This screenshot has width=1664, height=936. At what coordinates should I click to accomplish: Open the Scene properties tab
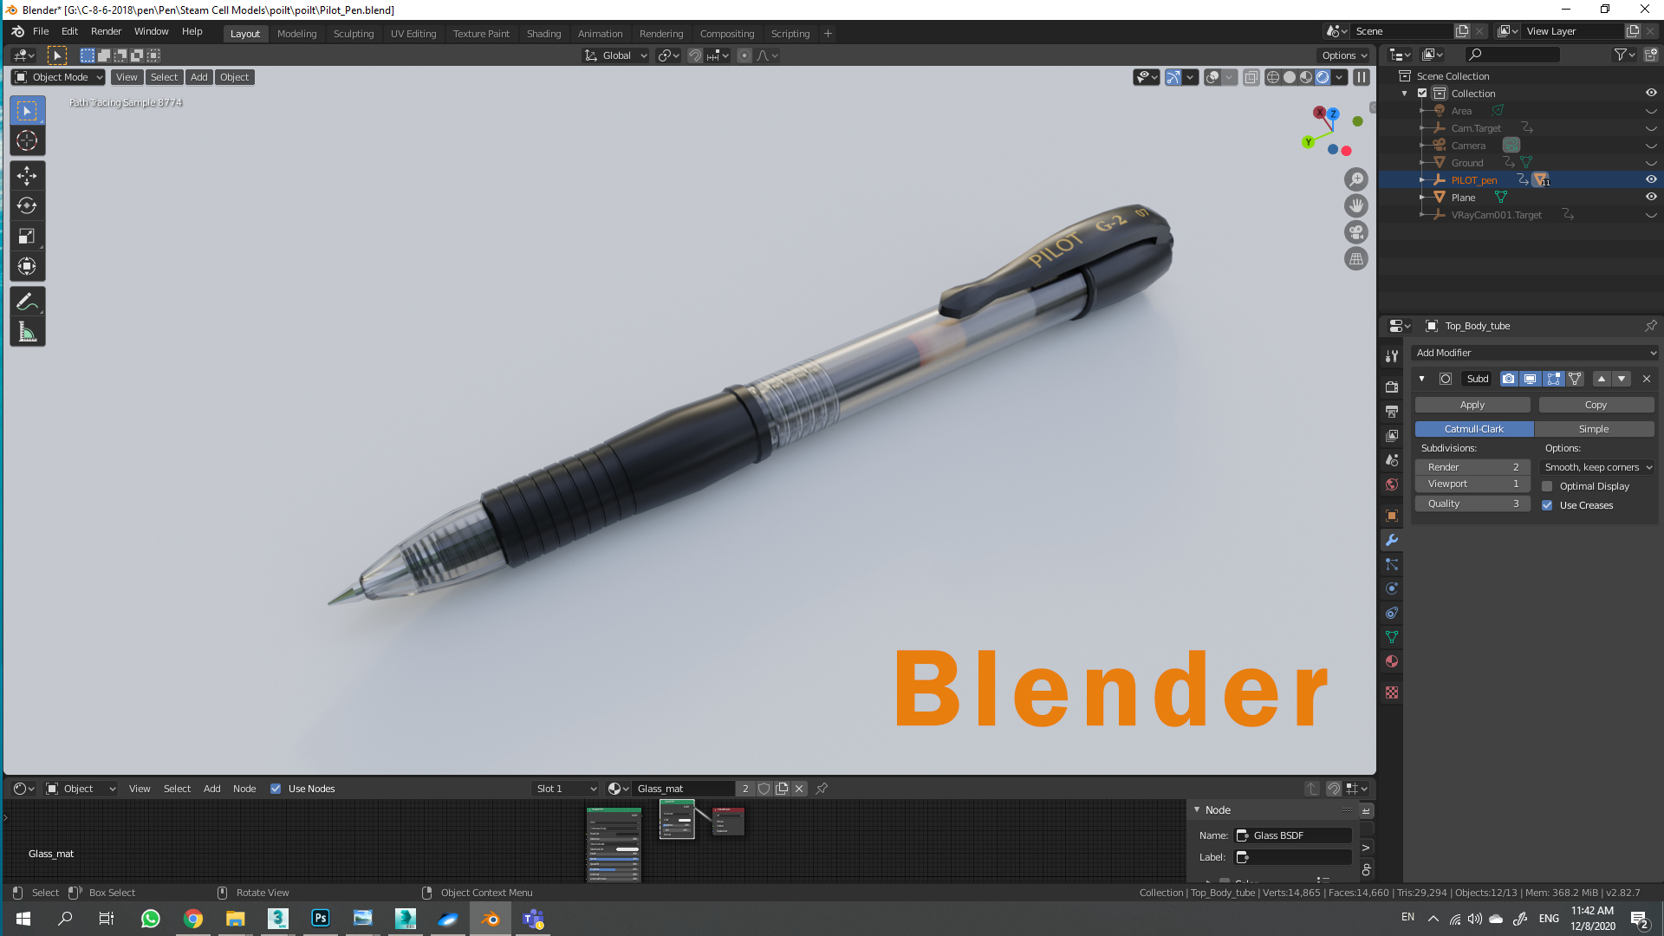[1392, 460]
